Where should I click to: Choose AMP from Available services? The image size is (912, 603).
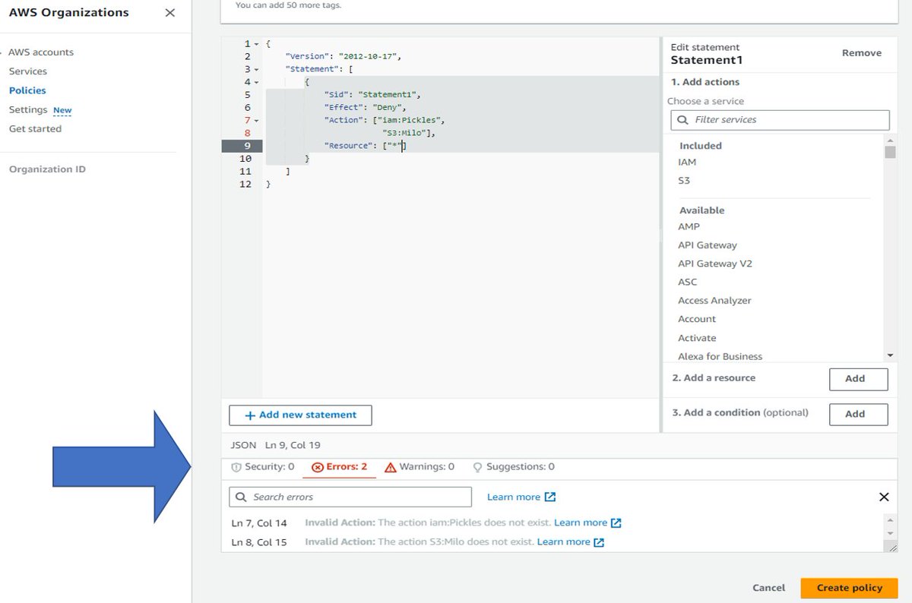click(x=689, y=226)
